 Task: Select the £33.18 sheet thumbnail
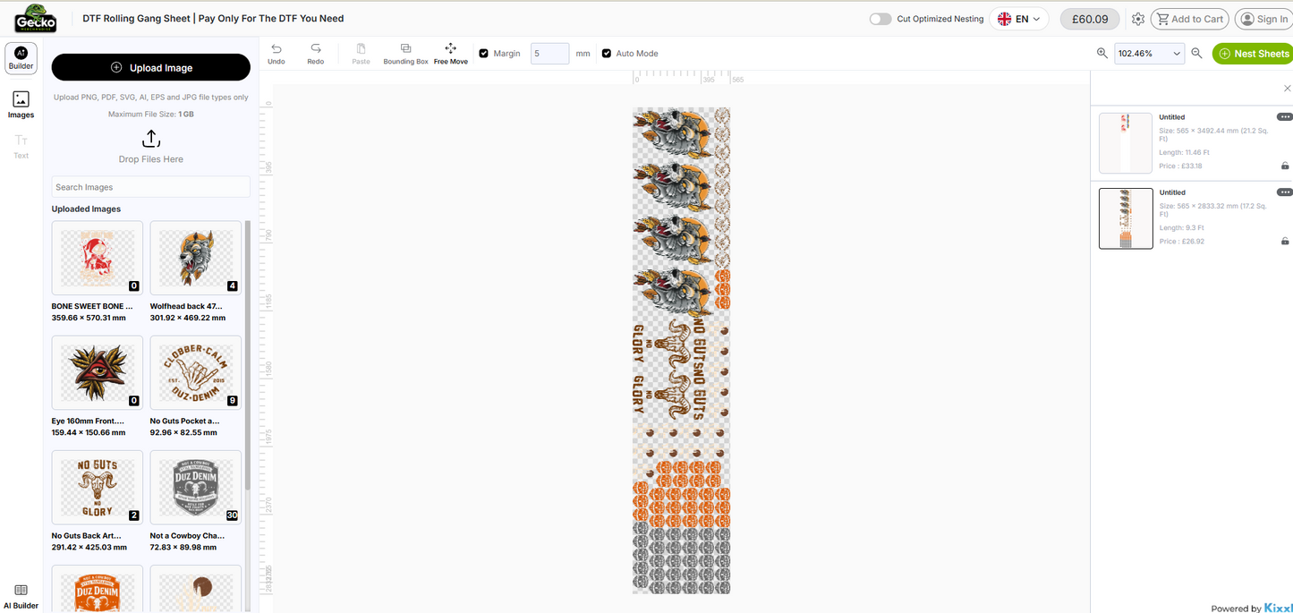[1126, 143]
